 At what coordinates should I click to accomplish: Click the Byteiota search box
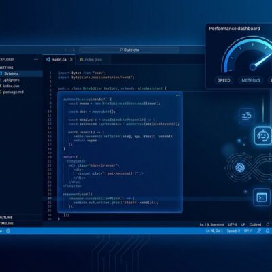click(x=129, y=50)
